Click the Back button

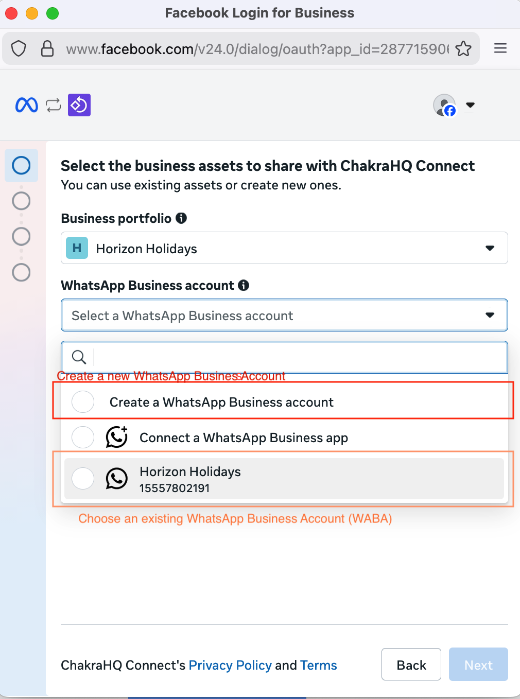(x=411, y=665)
